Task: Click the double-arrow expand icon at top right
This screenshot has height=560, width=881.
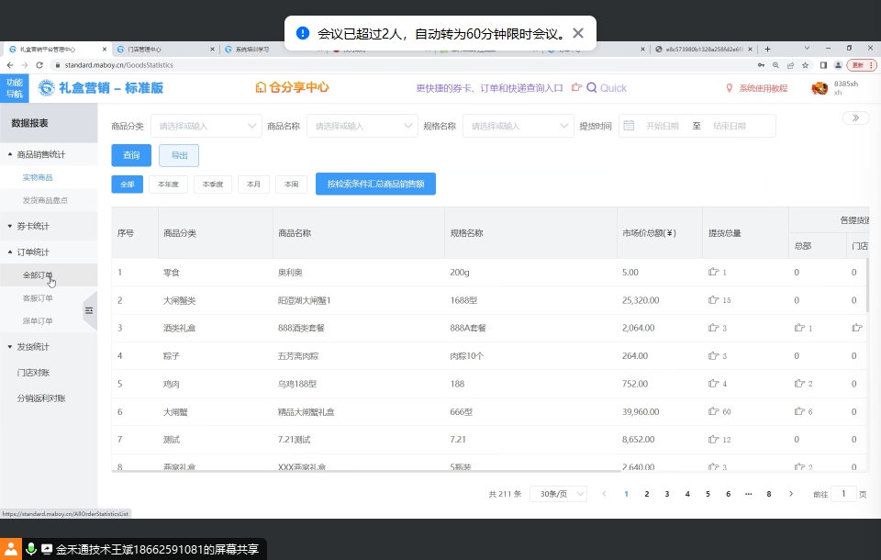Action: point(855,118)
